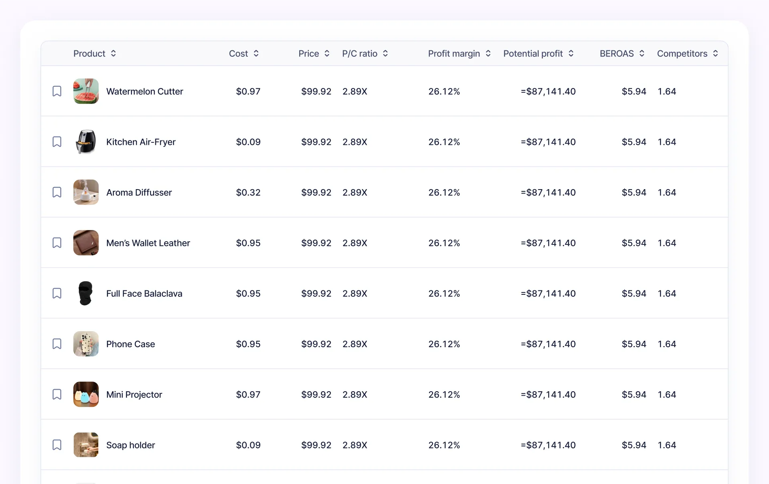Click the $0.97 cost of Mini Projector
The image size is (769, 484).
point(248,394)
